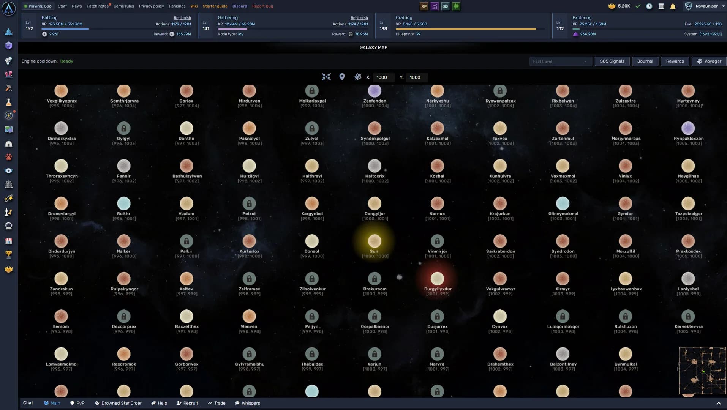Switch to PvP chat tab

click(77, 403)
